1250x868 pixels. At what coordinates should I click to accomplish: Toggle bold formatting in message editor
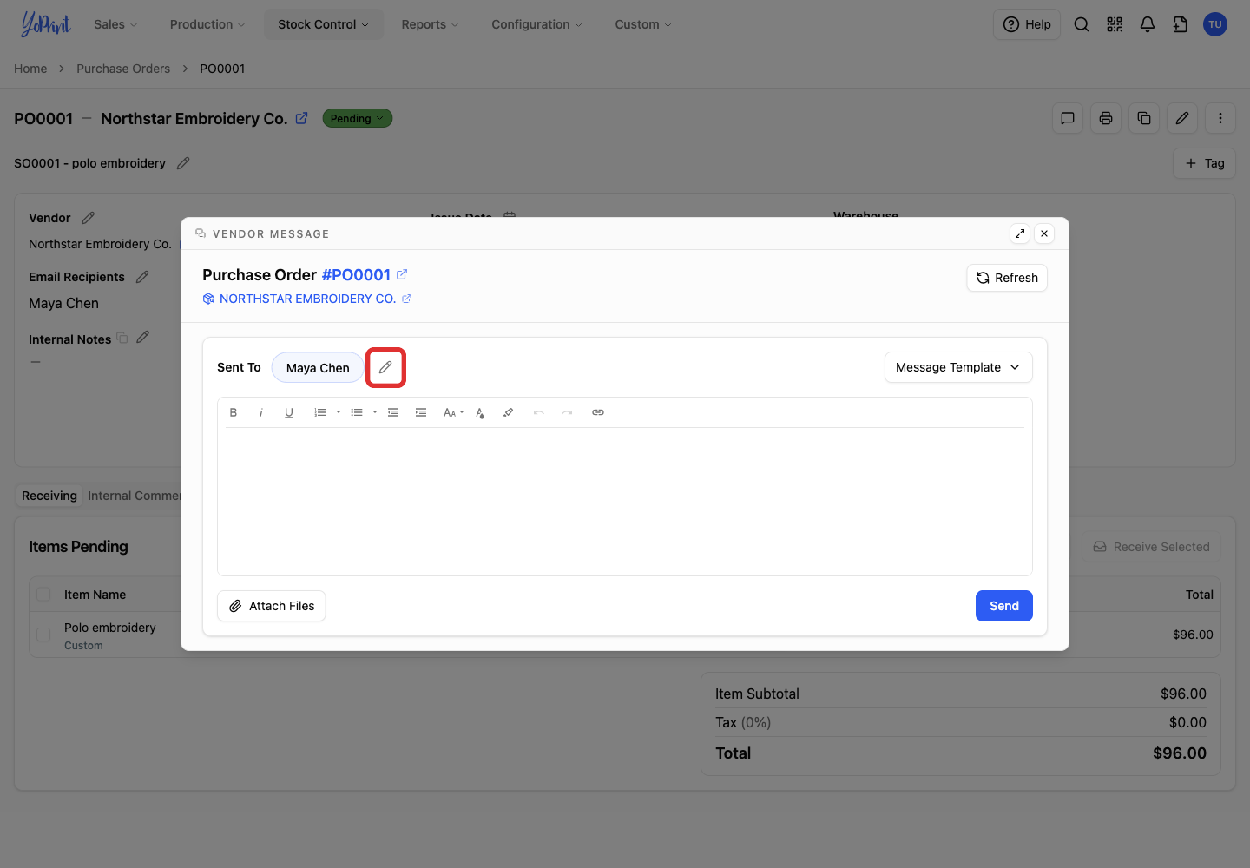click(x=234, y=412)
